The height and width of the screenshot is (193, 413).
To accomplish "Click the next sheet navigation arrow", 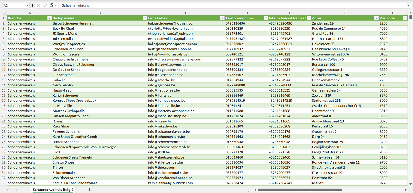I will [16, 190].
